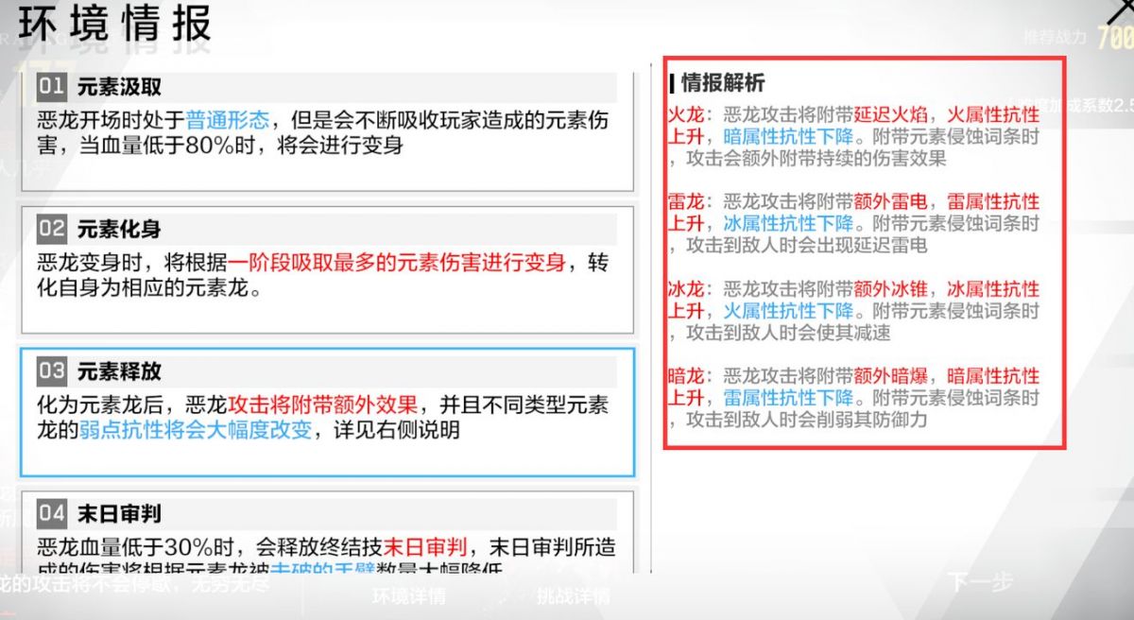This screenshot has width=1134, height=620.
Task: Select the 雷龙 entry in 情报解析
Action: click(686, 202)
